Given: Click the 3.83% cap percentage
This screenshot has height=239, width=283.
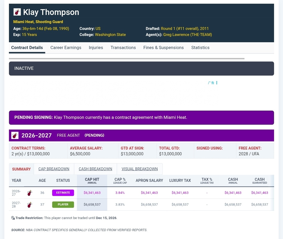Looking at the screenshot, I should (x=120, y=204).
